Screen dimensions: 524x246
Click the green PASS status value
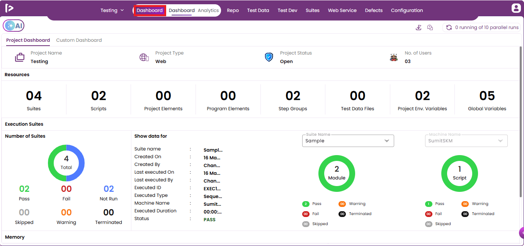(209, 220)
